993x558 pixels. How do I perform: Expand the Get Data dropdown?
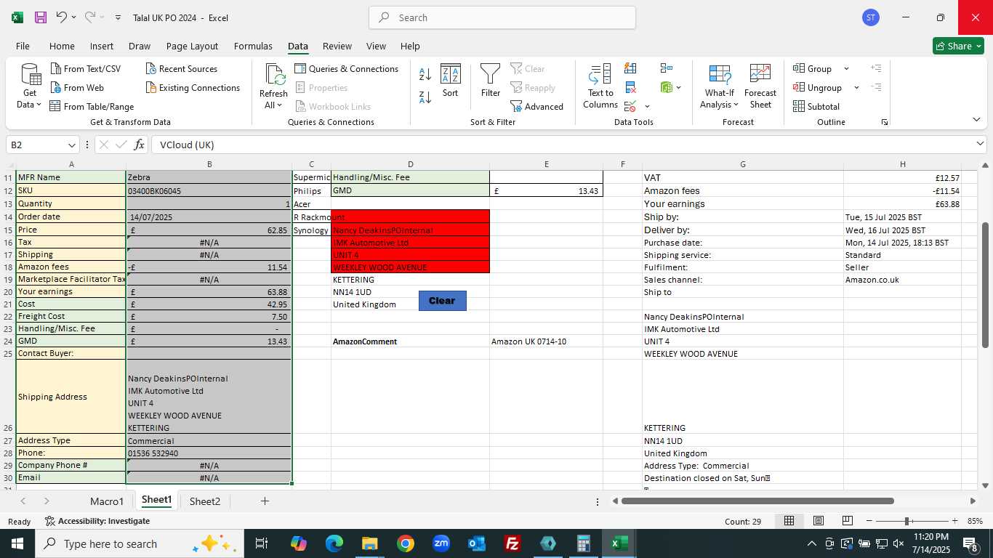coord(30,99)
